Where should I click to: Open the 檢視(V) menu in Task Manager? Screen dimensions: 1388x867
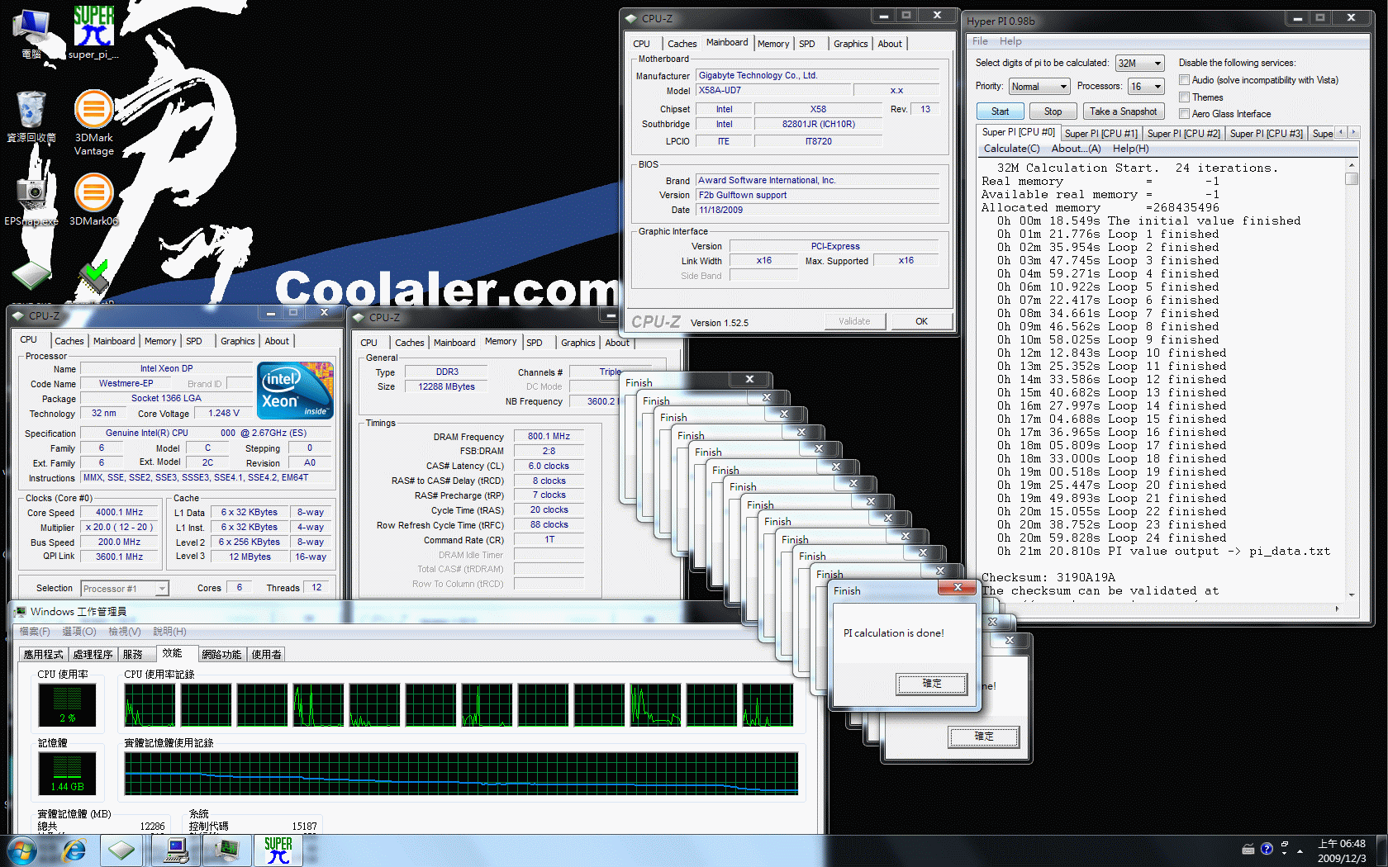(x=125, y=632)
